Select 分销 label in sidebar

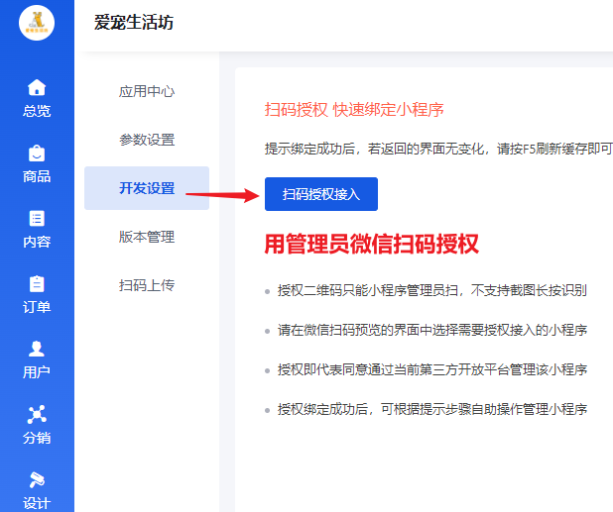pos(37,438)
